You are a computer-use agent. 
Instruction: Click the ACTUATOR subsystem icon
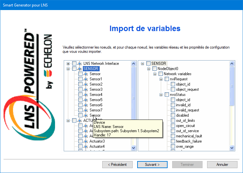[79, 121]
